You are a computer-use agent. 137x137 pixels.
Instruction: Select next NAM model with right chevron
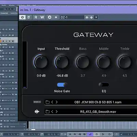point(57,102)
